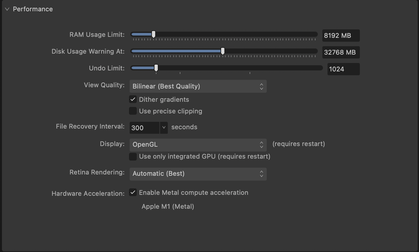The image size is (419, 252).
Task: Disable Metal compute acceleration
Action: tap(133, 192)
